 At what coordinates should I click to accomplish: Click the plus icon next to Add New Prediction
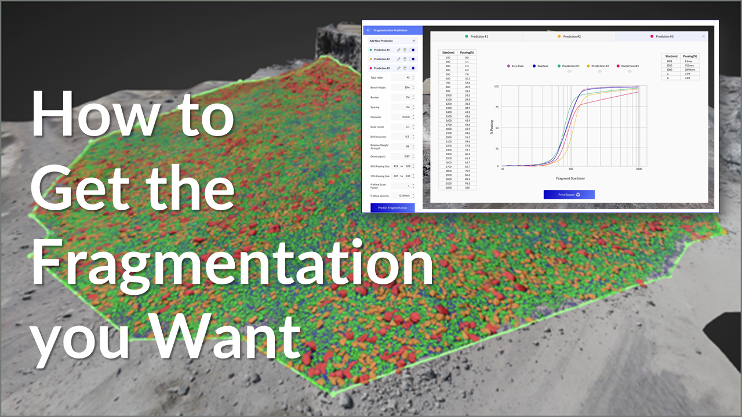click(x=414, y=41)
